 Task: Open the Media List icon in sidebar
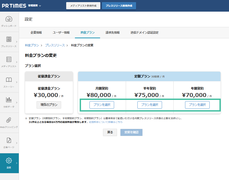coord(9,59)
